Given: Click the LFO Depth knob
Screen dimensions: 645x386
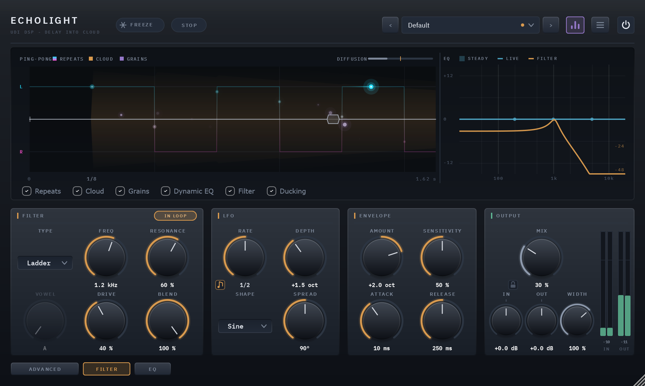Looking at the screenshot, I should (305, 257).
